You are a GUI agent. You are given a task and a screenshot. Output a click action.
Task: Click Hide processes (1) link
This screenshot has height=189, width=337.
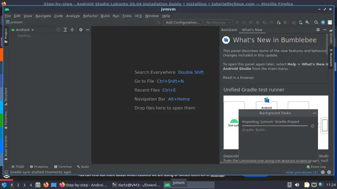pos(302,172)
